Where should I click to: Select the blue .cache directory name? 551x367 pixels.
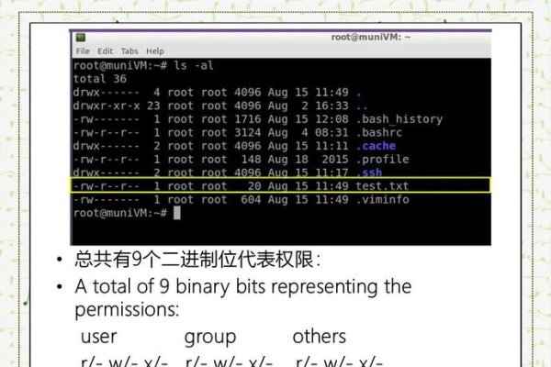pos(376,146)
